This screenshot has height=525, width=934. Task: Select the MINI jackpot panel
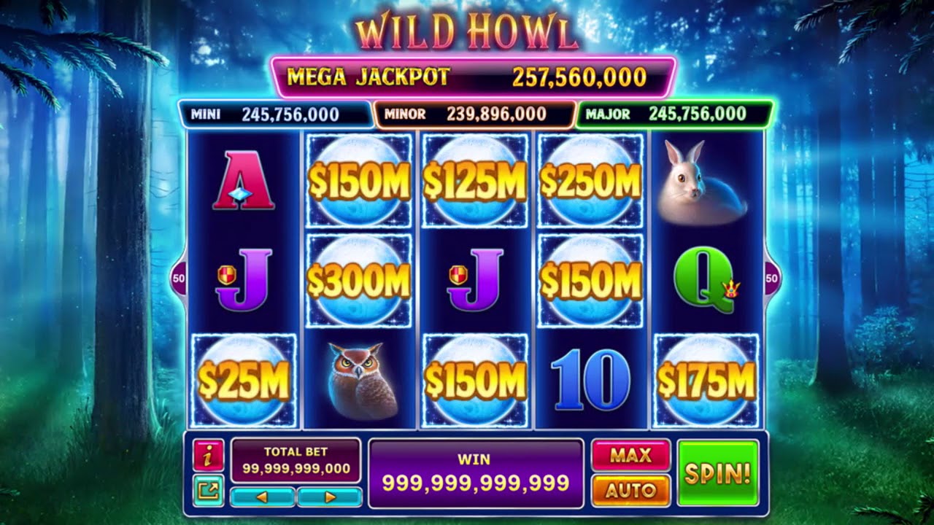(276, 114)
